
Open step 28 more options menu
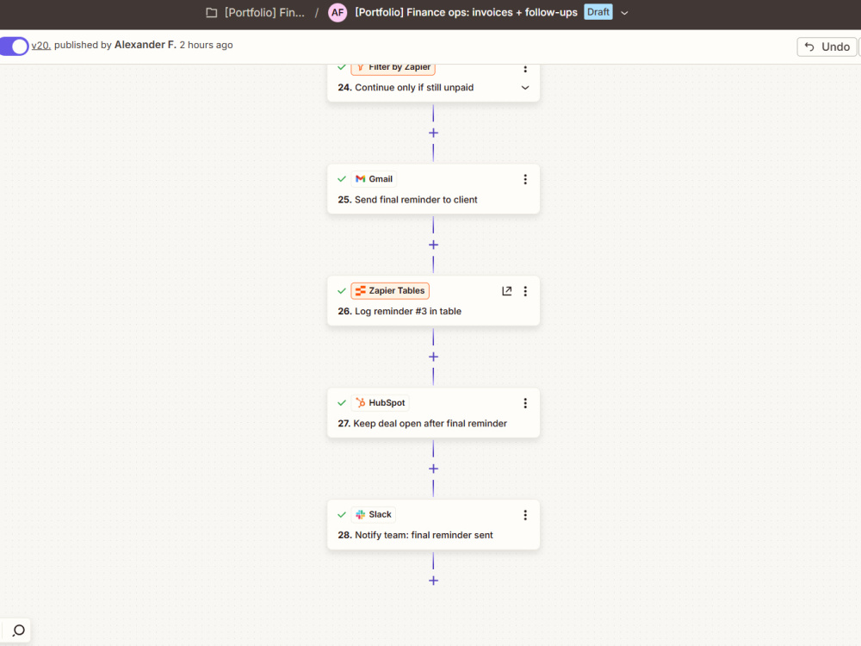pyautogui.click(x=525, y=515)
